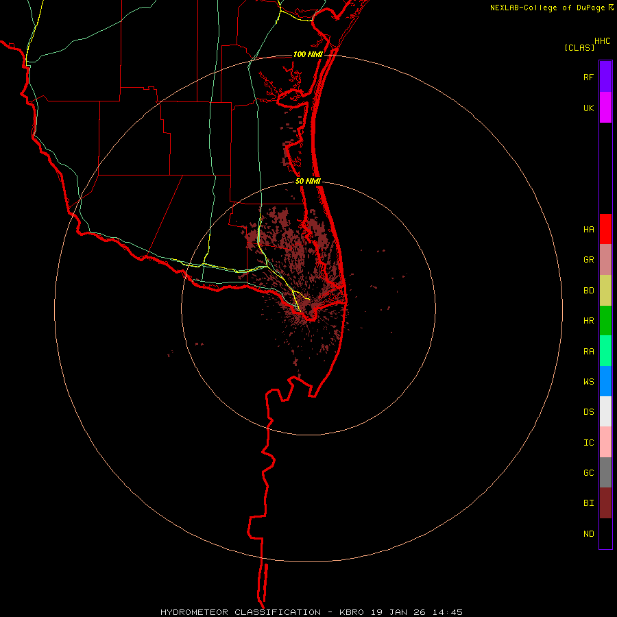Click the RA legend label
The height and width of the screenshot is (617, 617).
(x=588, y=352)
